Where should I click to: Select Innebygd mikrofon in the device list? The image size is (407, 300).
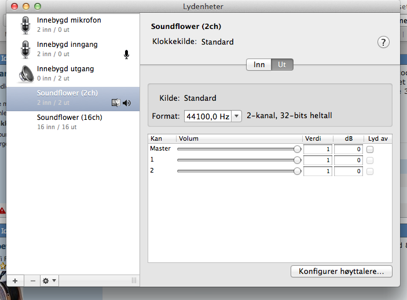coord(73,25)
